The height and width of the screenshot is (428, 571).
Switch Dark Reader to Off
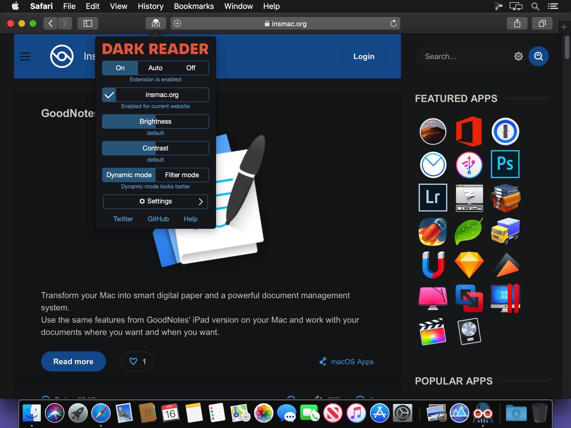pyautogui.click(x=191, y=68)
